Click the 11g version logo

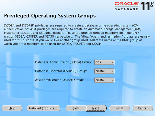tap(147, 6)
